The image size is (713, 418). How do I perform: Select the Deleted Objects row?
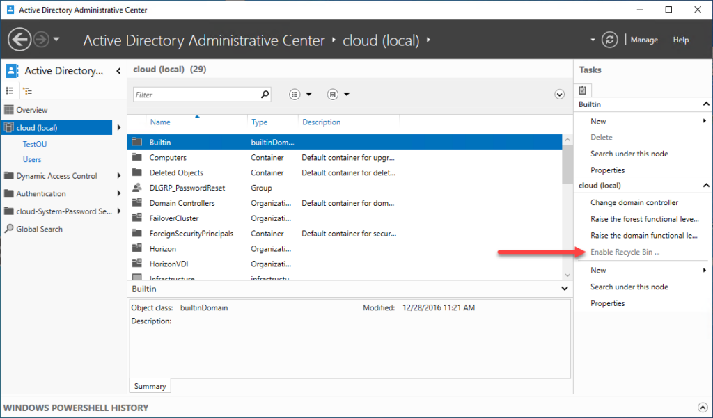[x=345, y=172]
